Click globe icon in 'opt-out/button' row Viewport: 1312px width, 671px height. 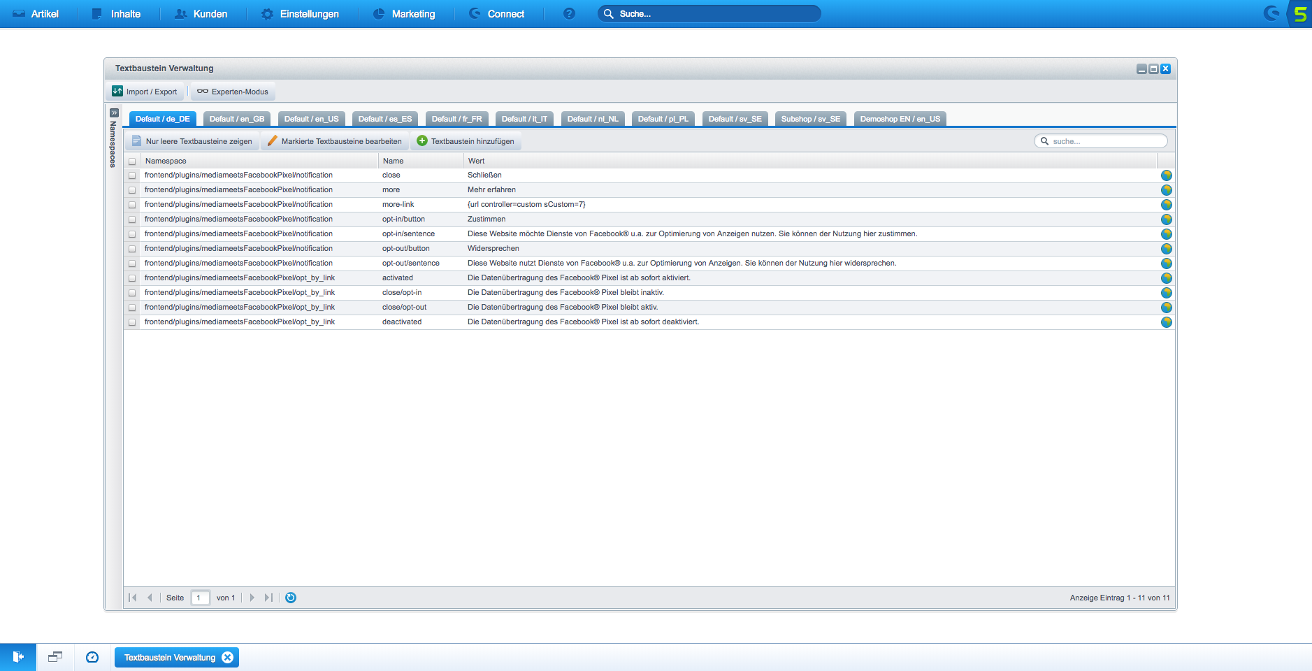1166,249
